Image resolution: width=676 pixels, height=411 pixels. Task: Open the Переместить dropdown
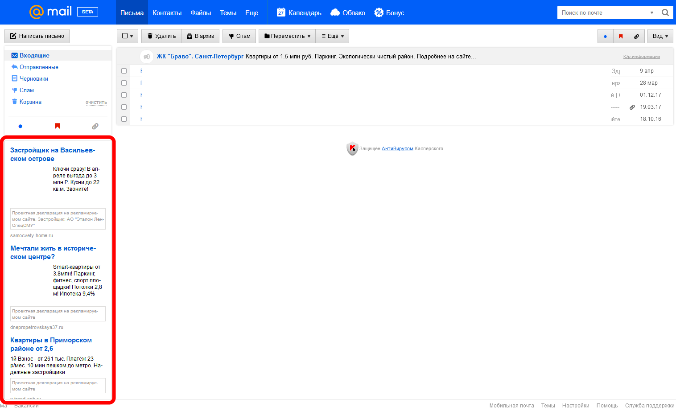287,36
